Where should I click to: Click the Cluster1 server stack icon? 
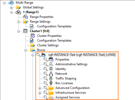(x=25, y=31)
